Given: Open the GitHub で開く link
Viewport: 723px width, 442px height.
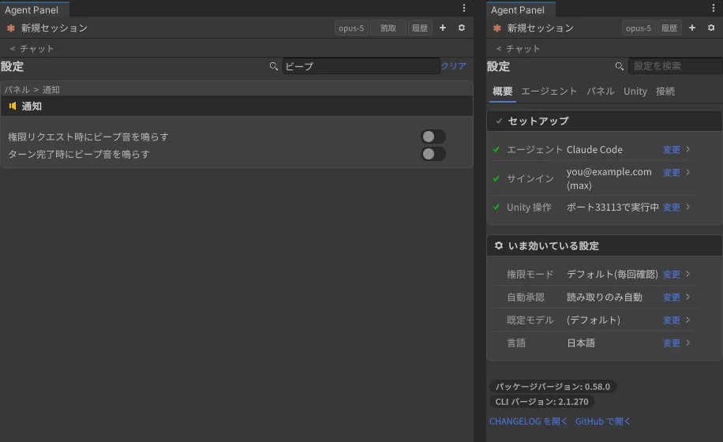Looking at the screenshot, I should pos(603,421).
